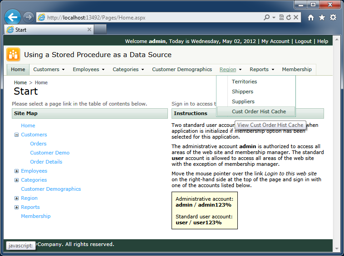Choose Territories from the Region menu
344x256 pixels.
tap(244, 82)
